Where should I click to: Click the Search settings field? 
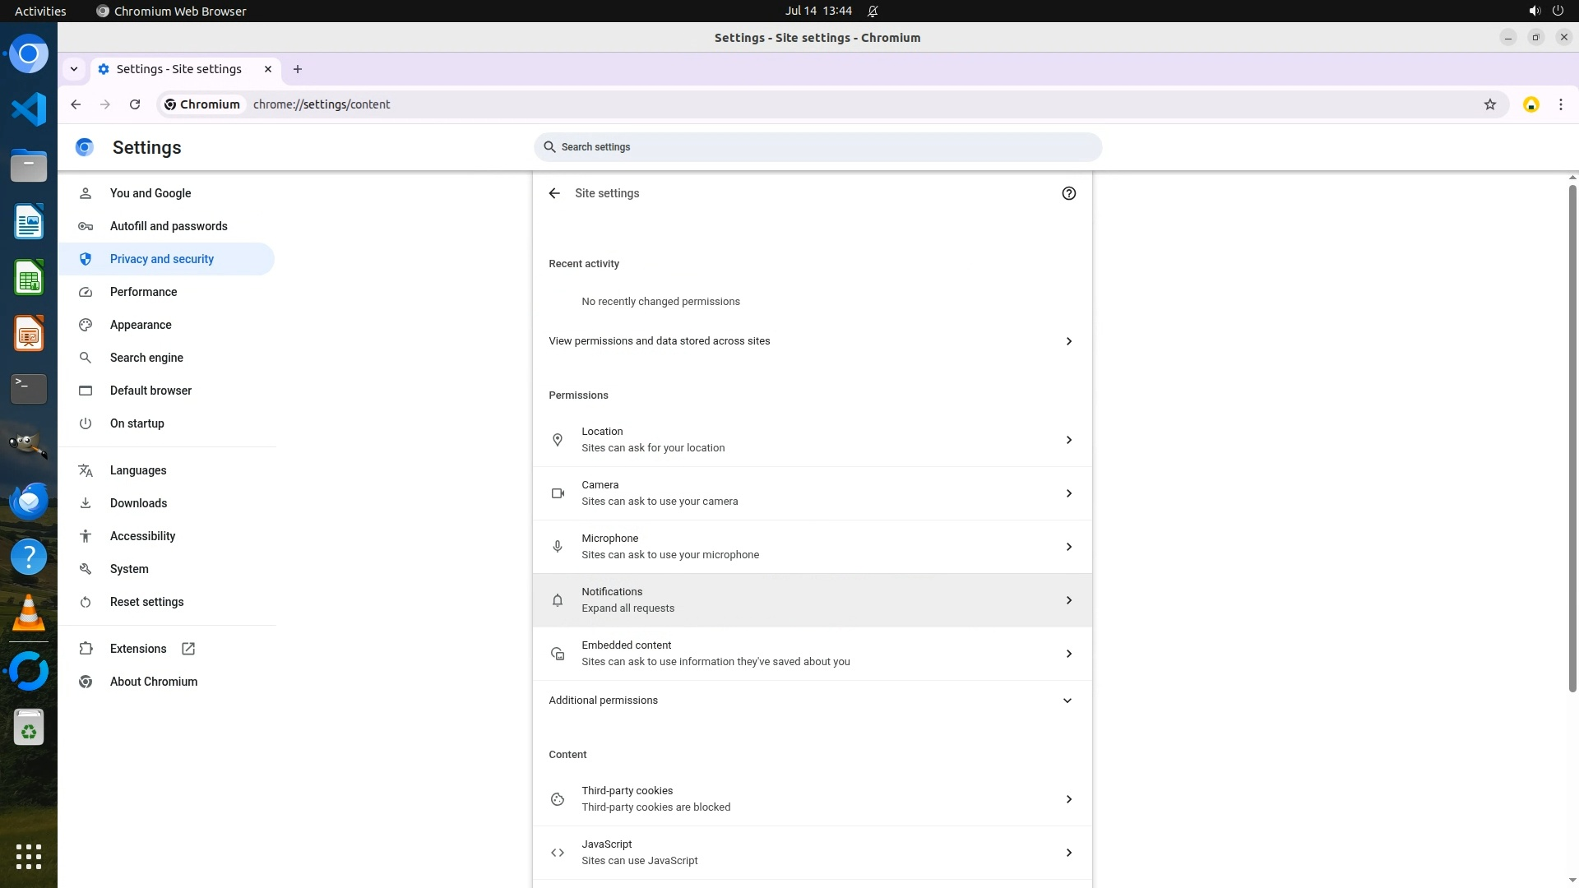click(817, 147)
